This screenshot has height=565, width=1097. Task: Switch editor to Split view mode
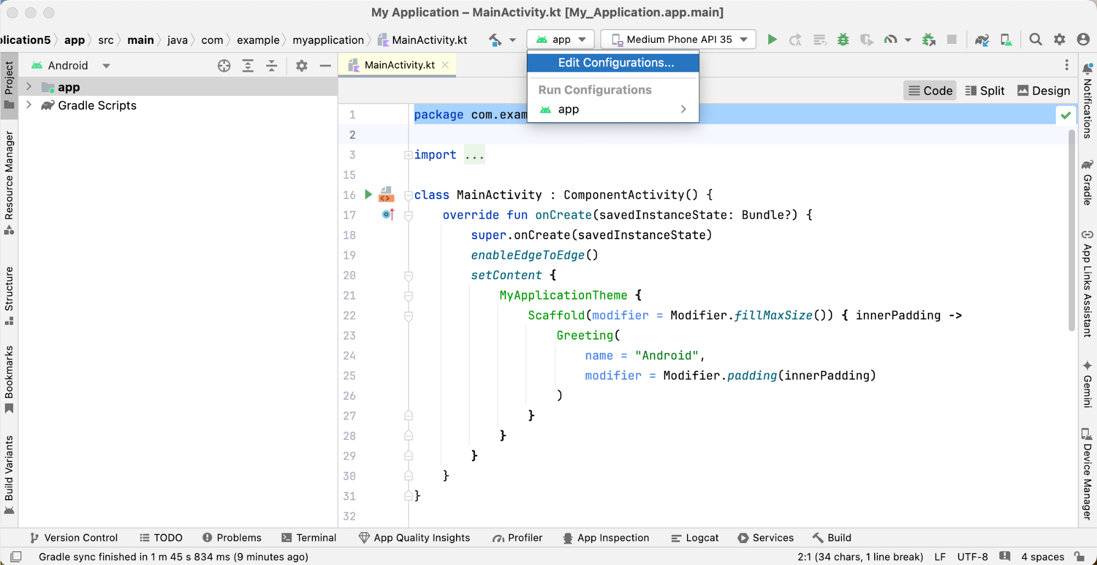tap(985, 91)
